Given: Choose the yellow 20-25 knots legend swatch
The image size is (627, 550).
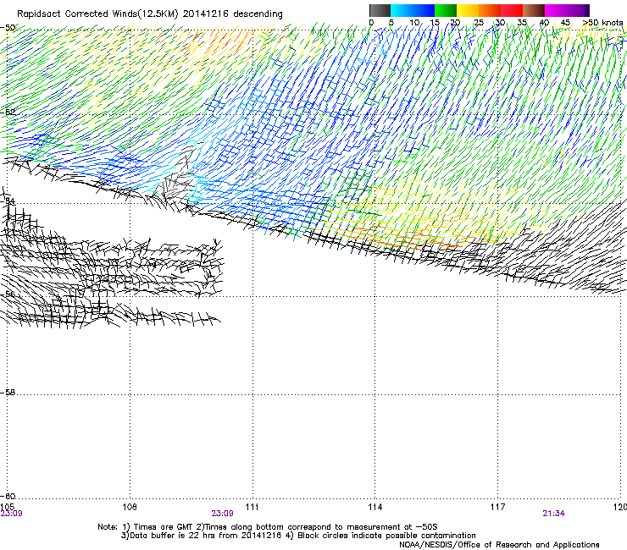Looking at the screenshot, I should [468, 10].
